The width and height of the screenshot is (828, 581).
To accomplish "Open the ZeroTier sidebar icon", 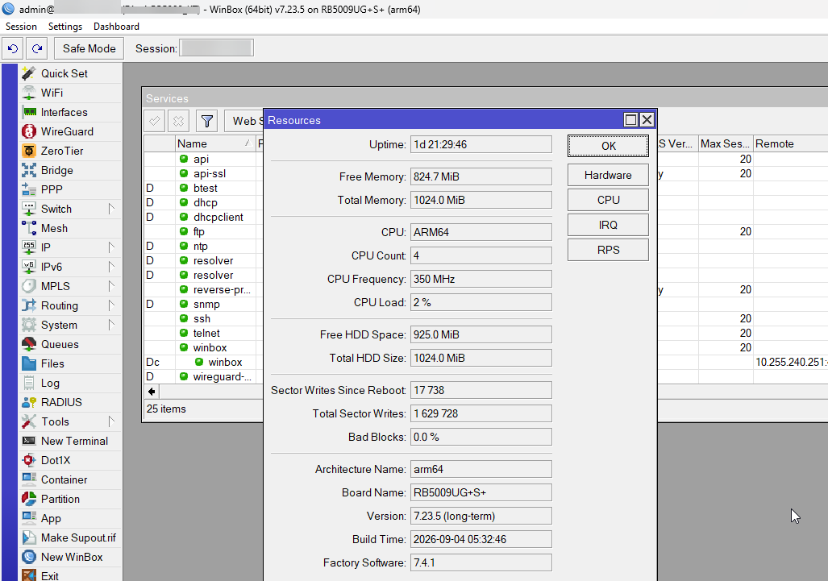I will pyautogui.click(x=28, y=151).
